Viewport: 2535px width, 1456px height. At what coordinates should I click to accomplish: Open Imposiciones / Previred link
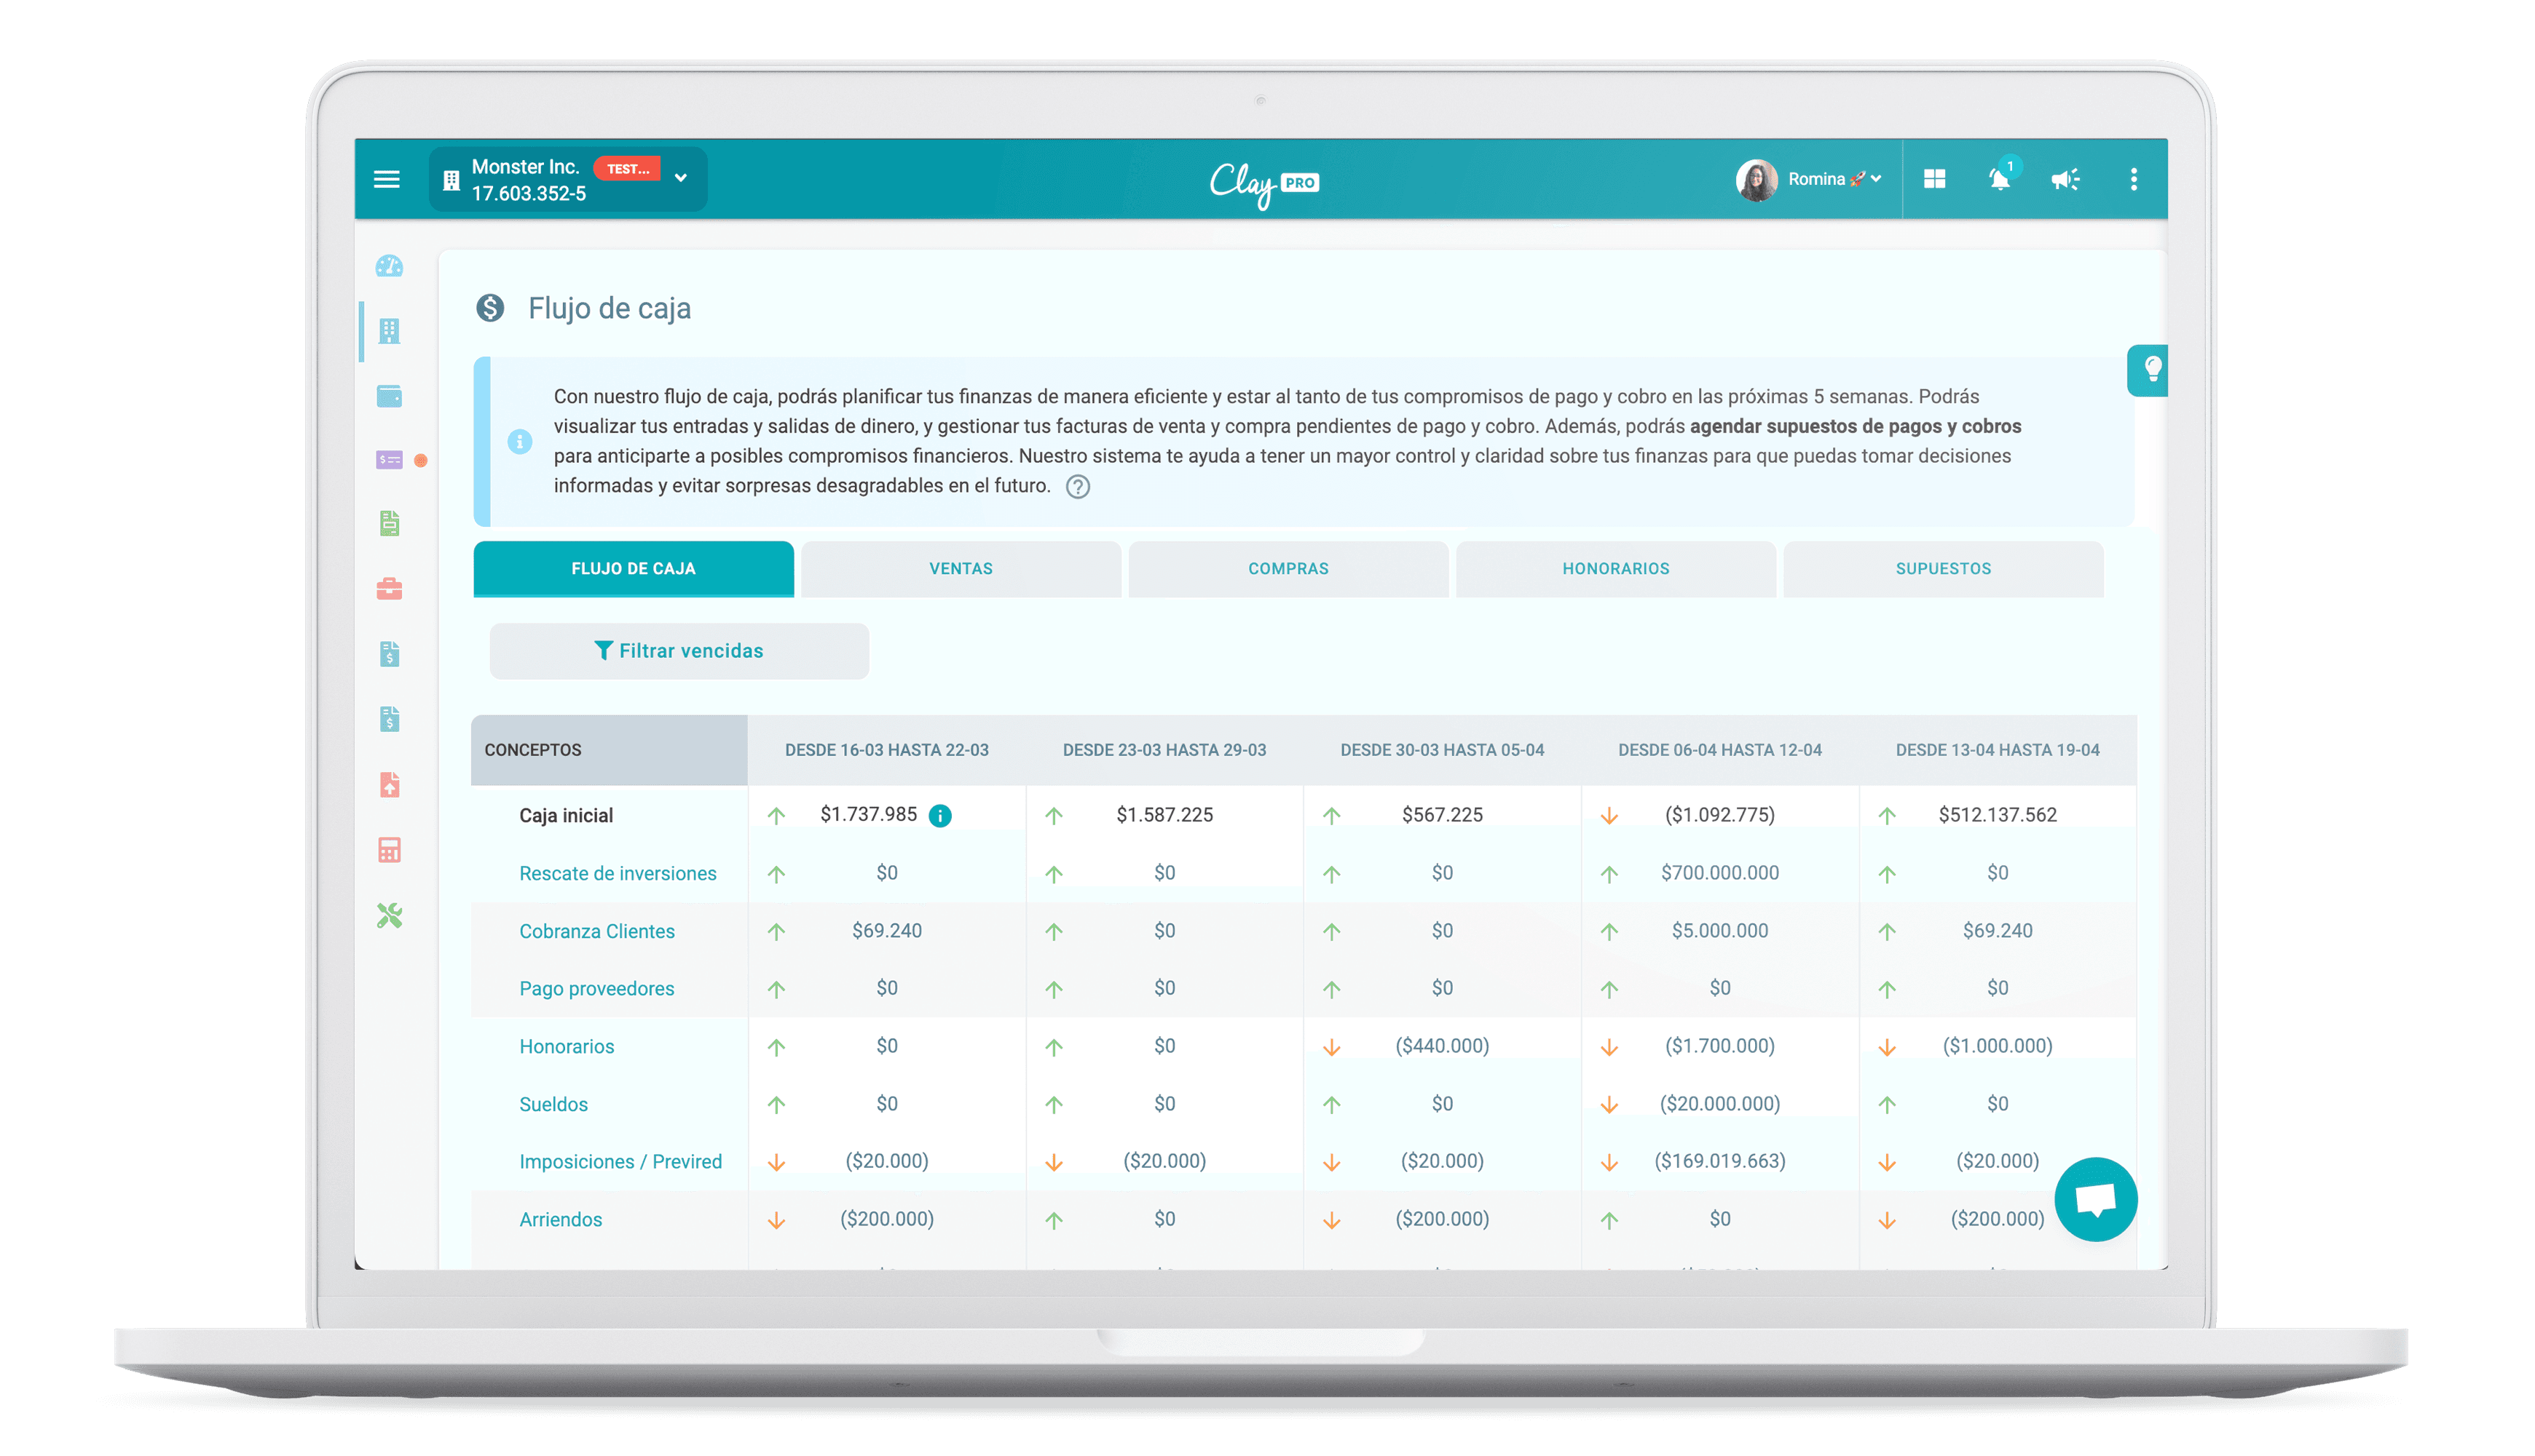pyautogui.click(x=620, y=1162)
